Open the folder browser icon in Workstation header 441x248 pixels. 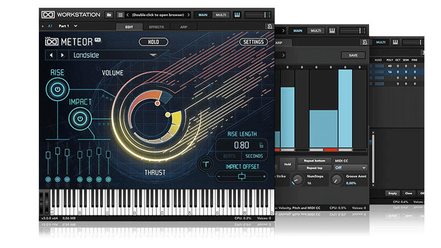coord(109,15)
